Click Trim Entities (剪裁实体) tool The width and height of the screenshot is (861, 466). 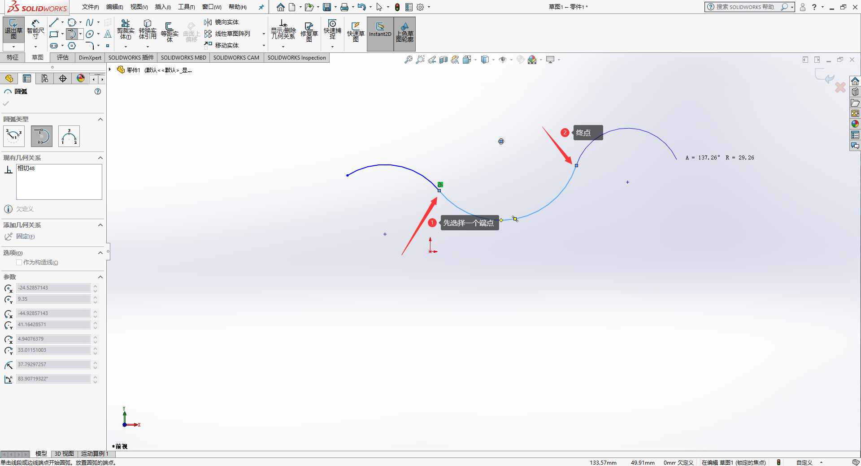(x=126, y=30)
